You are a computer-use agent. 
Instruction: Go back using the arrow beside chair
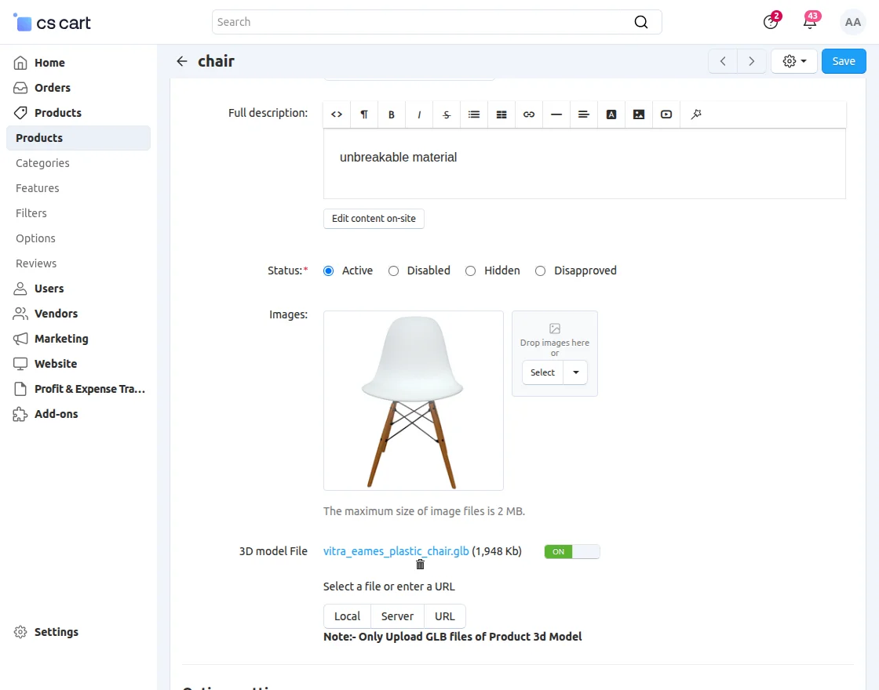coord(182,61)
